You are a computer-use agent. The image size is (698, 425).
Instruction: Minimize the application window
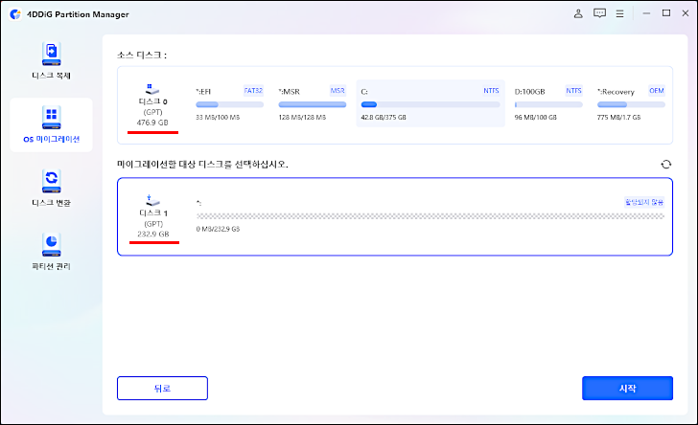click(646, 13)
